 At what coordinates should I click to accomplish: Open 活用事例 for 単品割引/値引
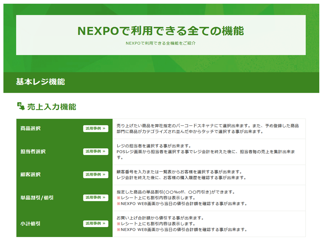pyautogui.click(x=96, y=198)
